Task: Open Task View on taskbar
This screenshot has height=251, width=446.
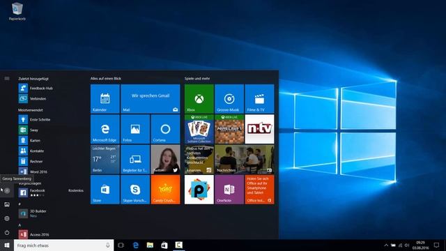Action: coord(121,245)
